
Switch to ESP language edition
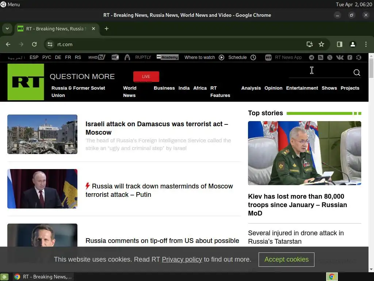34,57
